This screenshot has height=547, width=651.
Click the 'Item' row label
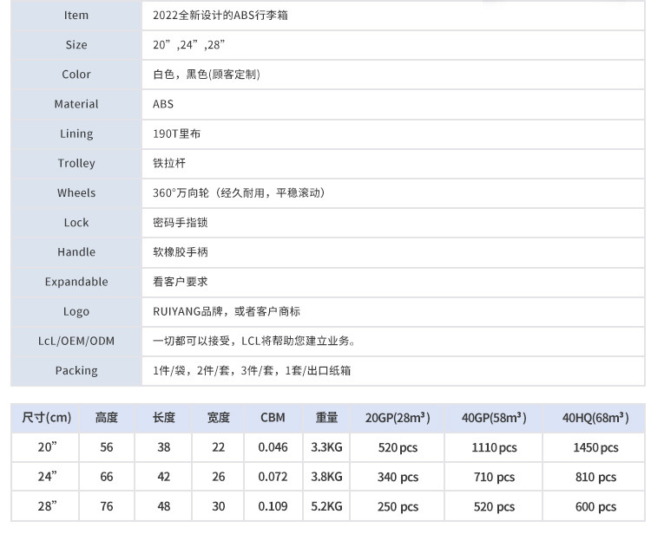76,16
